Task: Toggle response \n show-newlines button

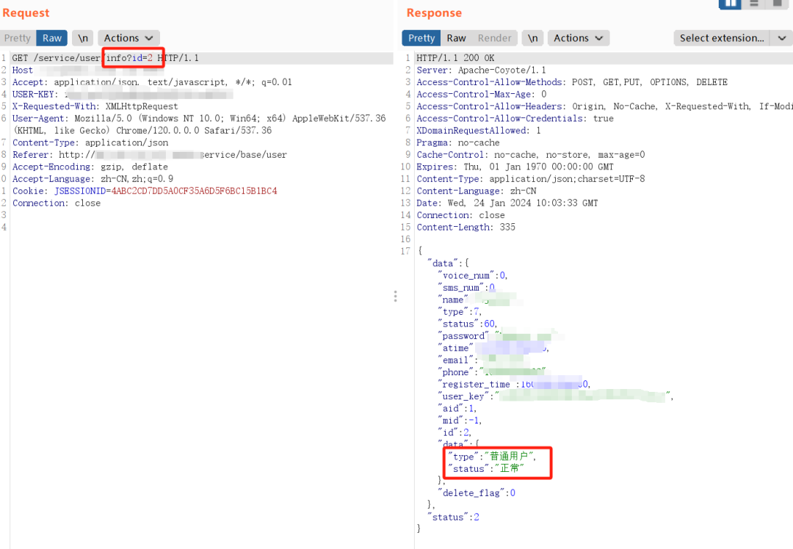Action: (x=532, y=38)
